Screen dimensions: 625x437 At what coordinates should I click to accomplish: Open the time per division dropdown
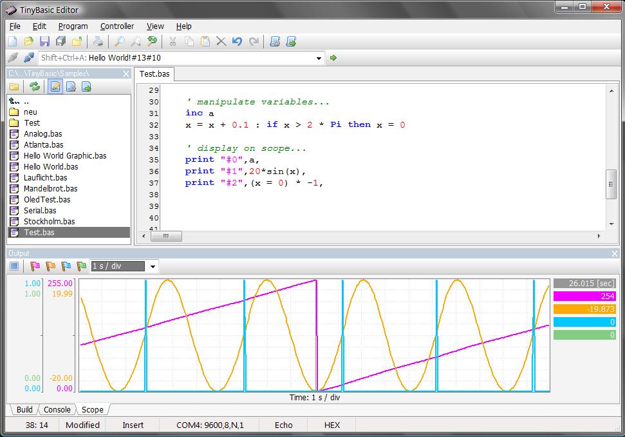[153, 266]
